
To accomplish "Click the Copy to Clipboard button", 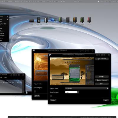I will click(x=102, y=80).
